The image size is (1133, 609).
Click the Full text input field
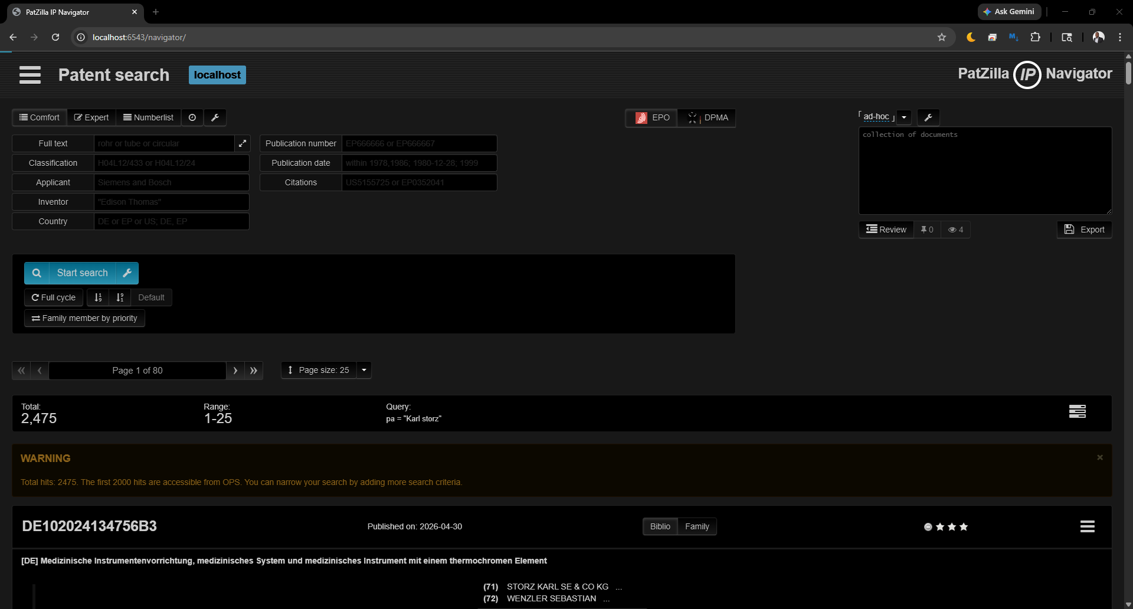165,143
